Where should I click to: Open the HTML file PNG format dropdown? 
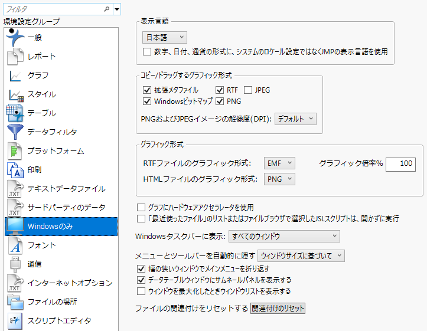tap(279, 179)
